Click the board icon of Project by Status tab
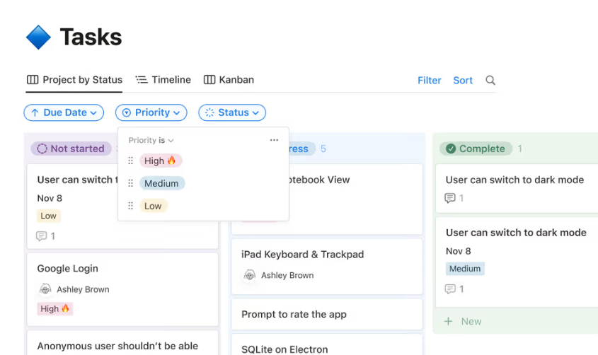This screenshot has width=598, height=355. point(33,80)
